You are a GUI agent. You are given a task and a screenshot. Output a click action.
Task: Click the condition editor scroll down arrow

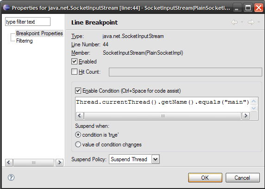(253, 108)
